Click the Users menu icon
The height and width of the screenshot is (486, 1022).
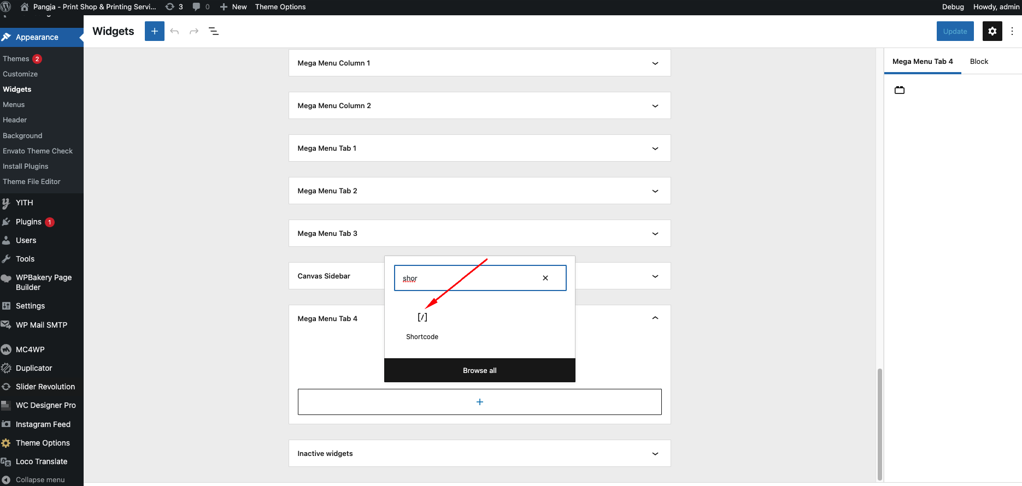click(6, 240)
